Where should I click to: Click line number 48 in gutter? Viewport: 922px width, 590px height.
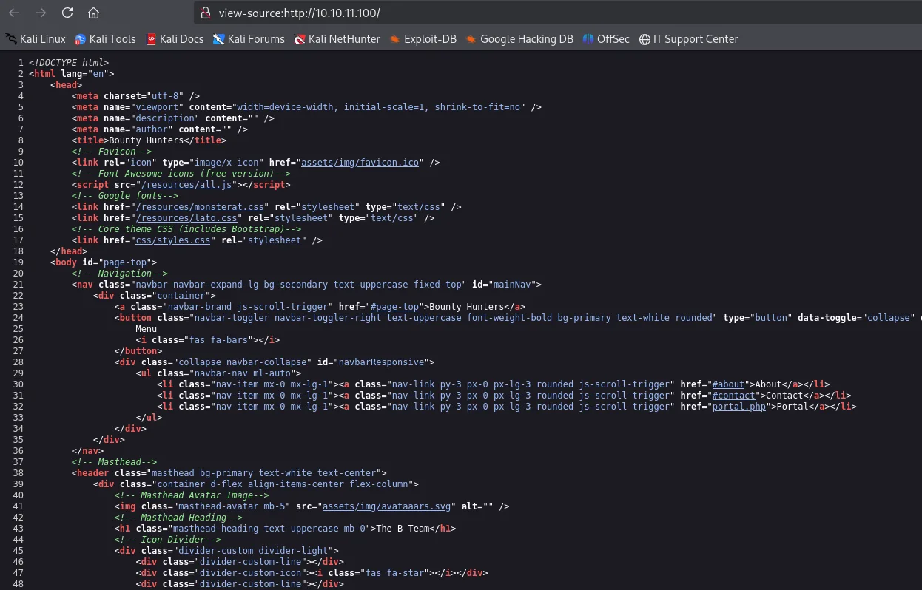pyautogui.click(x=18, y=584)
